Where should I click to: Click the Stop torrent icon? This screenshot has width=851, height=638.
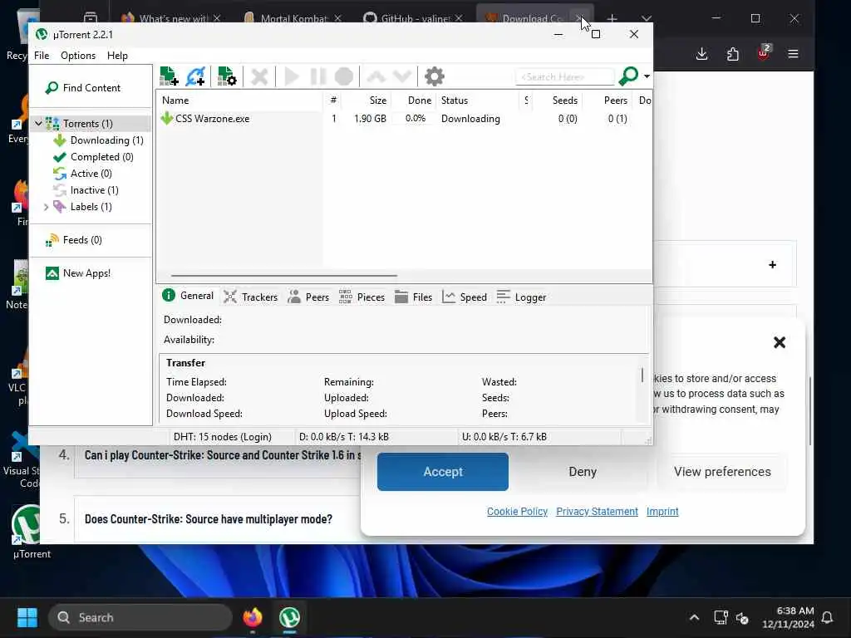point(344,76)
